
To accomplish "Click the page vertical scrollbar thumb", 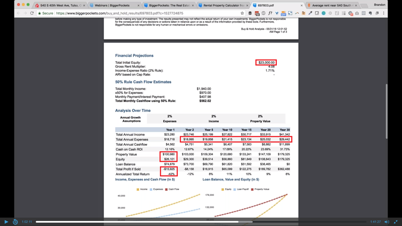I will tap(386, 111).
